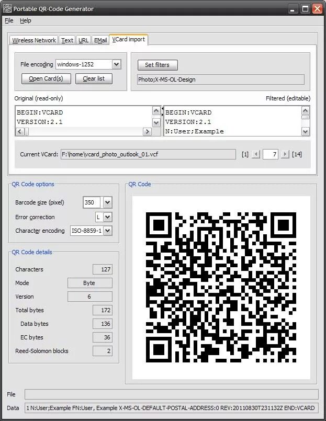Click the Open Card(s) button

[46, 78]
